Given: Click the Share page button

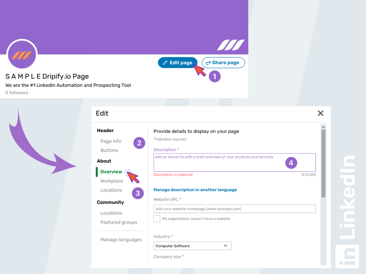Looking at the screenshot, I should click(223, 62).
